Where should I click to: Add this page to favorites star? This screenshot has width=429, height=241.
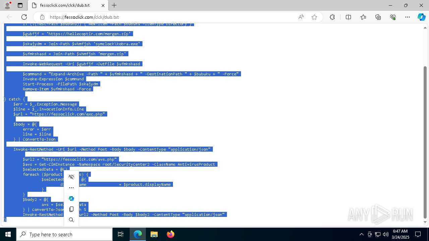(314, 17)
